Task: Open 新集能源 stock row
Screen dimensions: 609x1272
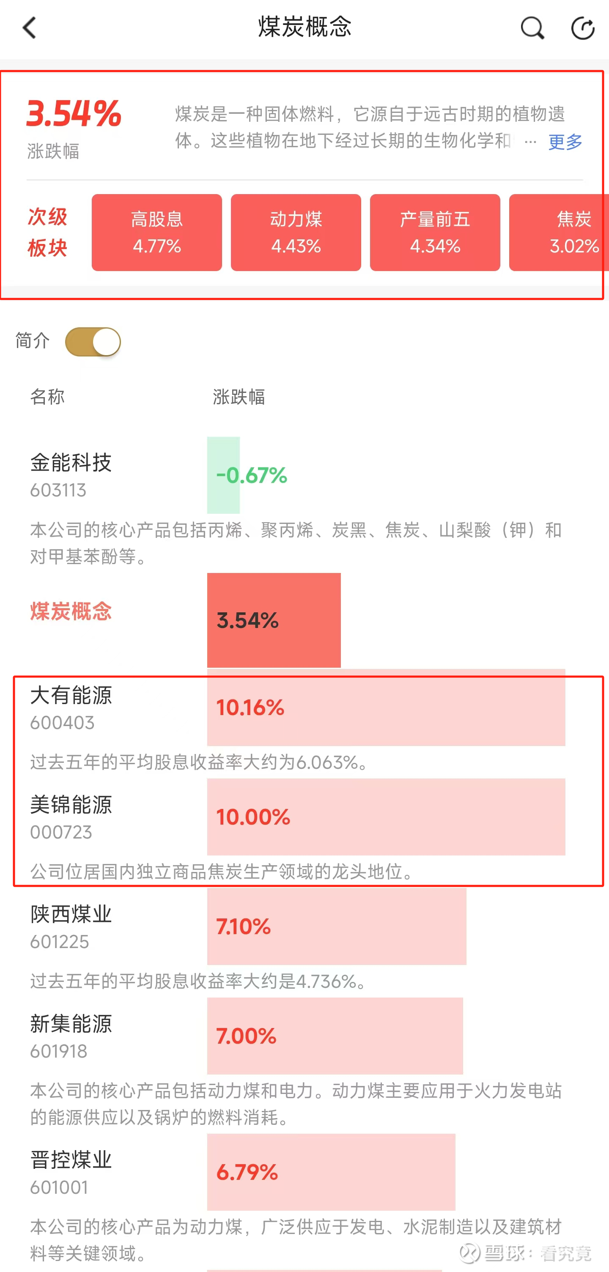Action: 71,1035
